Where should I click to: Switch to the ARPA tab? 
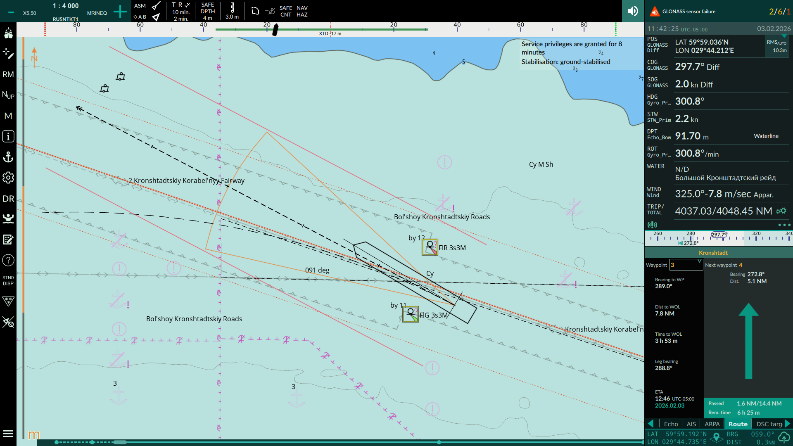click(x=712, y=424)
